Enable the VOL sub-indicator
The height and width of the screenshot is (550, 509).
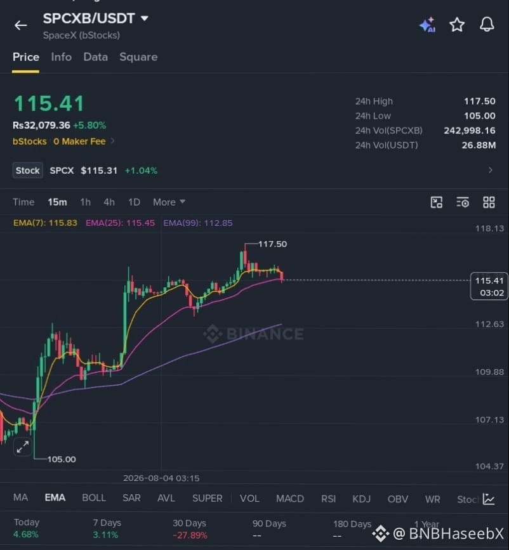point(249,499)
